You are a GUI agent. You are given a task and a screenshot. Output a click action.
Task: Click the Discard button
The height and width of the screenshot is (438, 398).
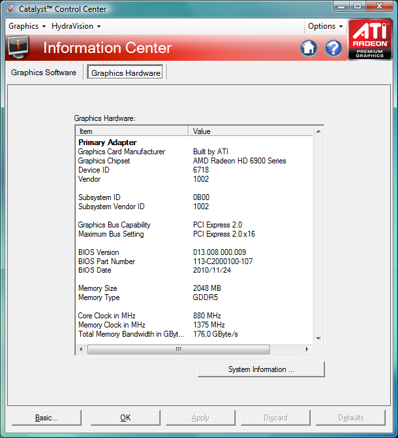[x=275, y=418]
